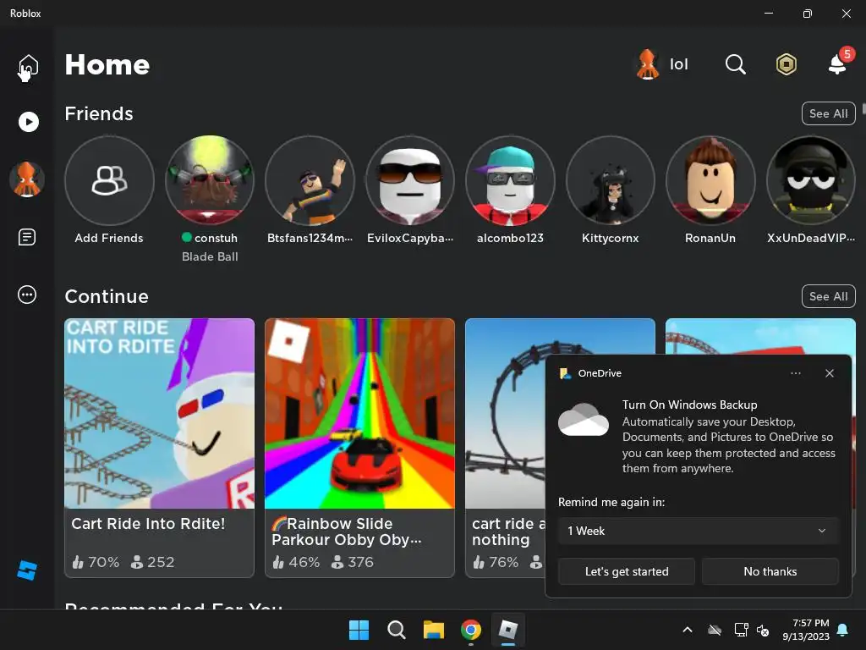The image size is (866, 650).
Task: Click the Blade Ball status under constuh
Action: pyautogui.click(x=210, y=256)
